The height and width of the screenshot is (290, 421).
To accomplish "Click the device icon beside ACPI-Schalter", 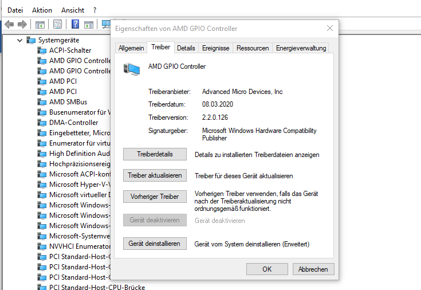I will pos(42,50).
